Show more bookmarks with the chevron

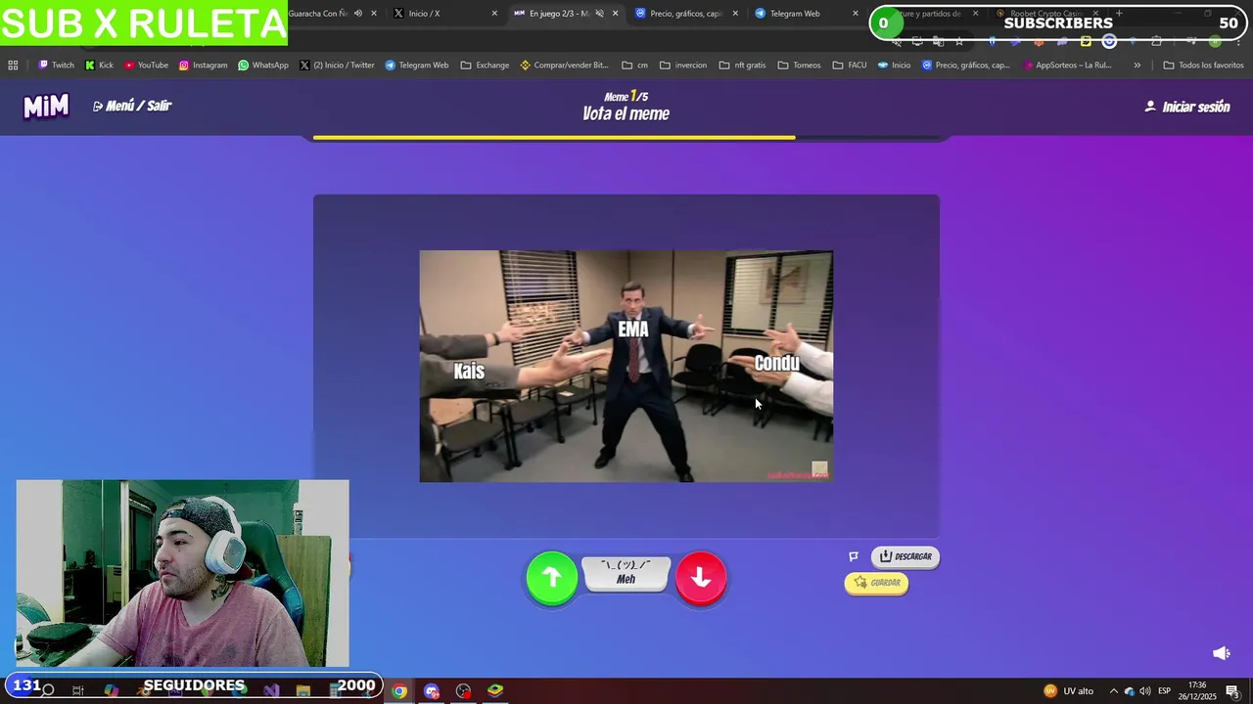[1137, 66]
